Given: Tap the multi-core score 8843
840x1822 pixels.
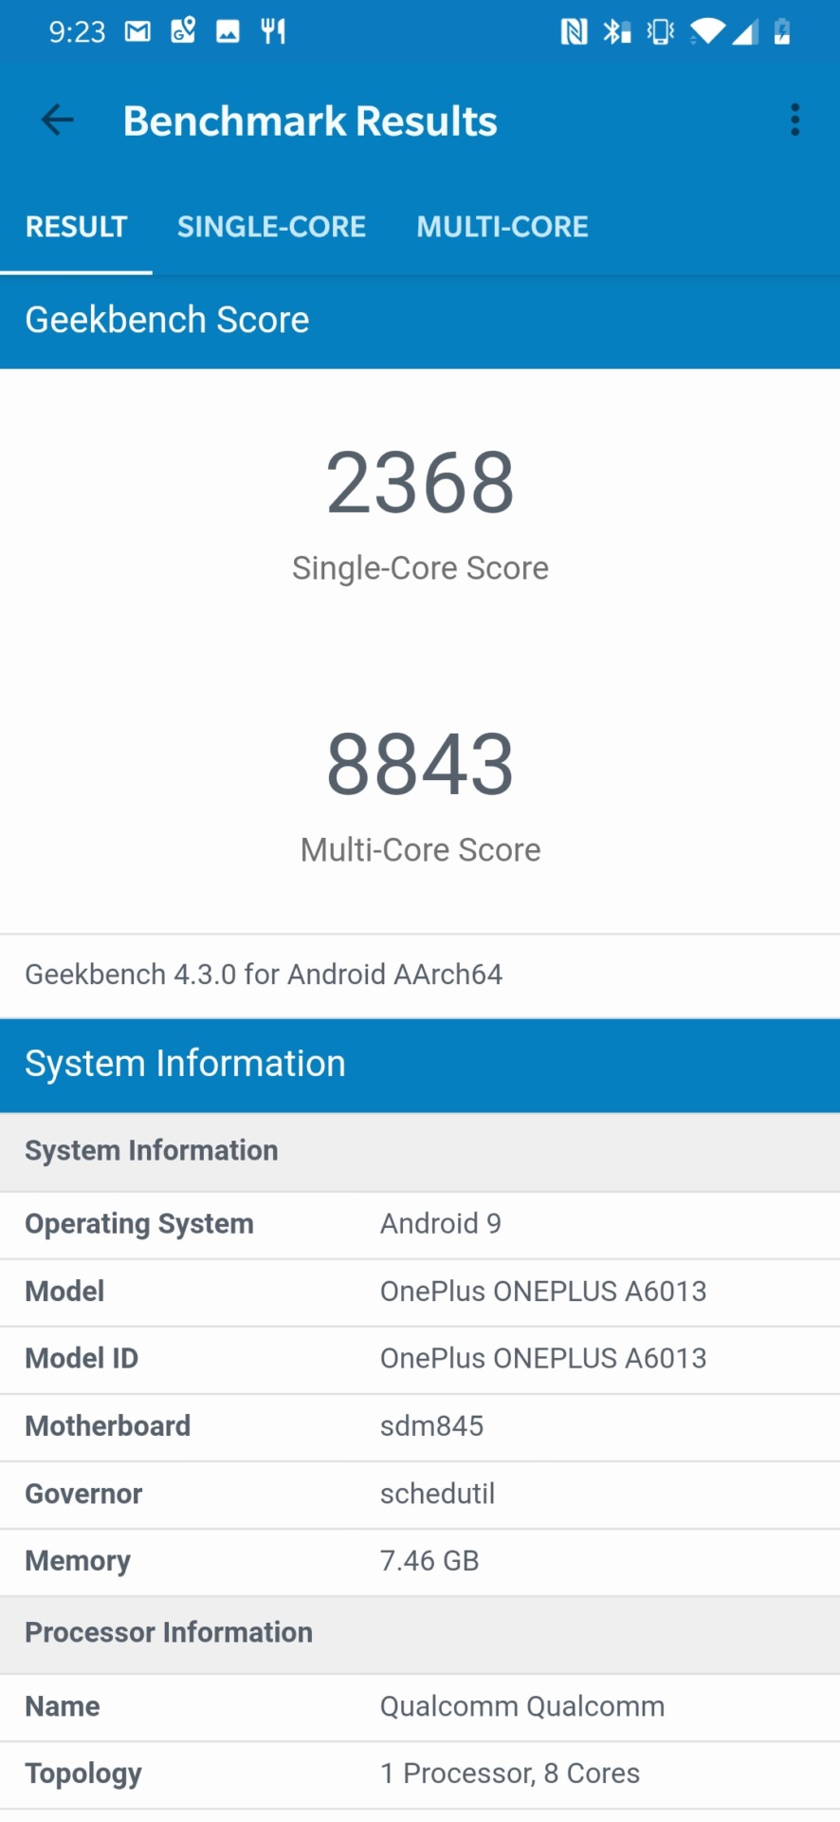Looking at the screenshot, I should 420,765.
